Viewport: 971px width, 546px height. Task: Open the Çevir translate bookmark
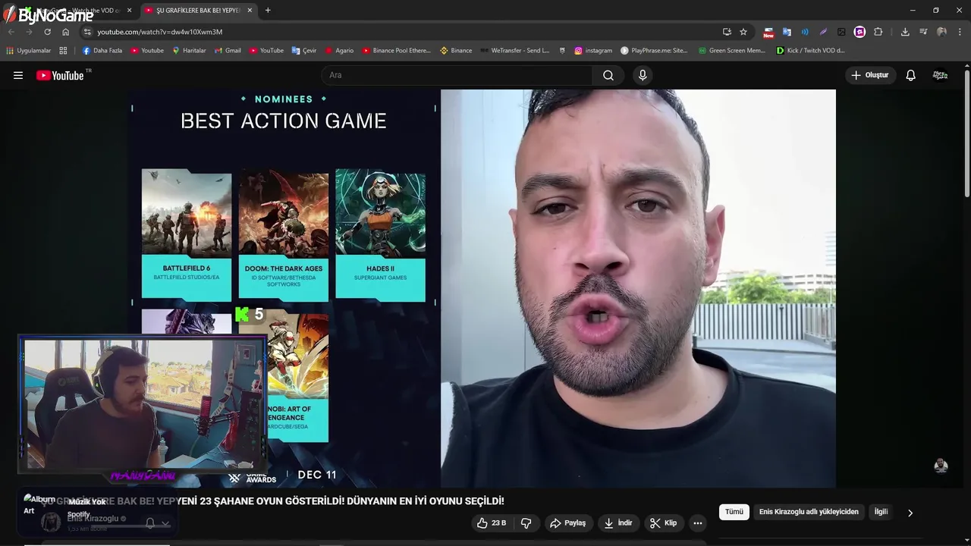(x=303, y=51)
